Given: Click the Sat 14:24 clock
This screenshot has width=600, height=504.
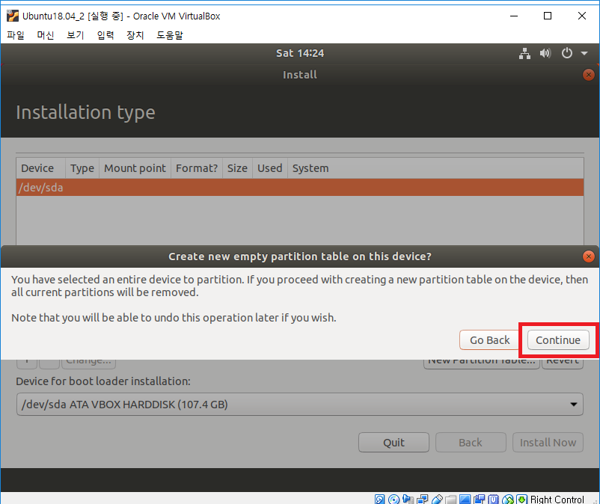Looking at the screenshot, I should click(300, 53).
